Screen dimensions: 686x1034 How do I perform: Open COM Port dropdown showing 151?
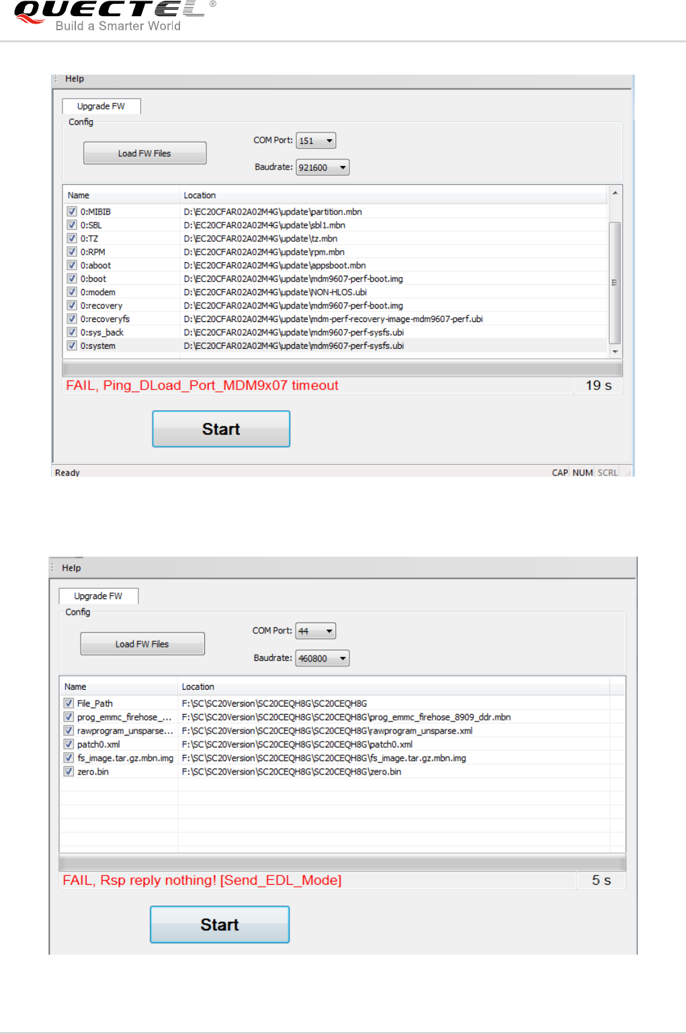tap(316, 141)
